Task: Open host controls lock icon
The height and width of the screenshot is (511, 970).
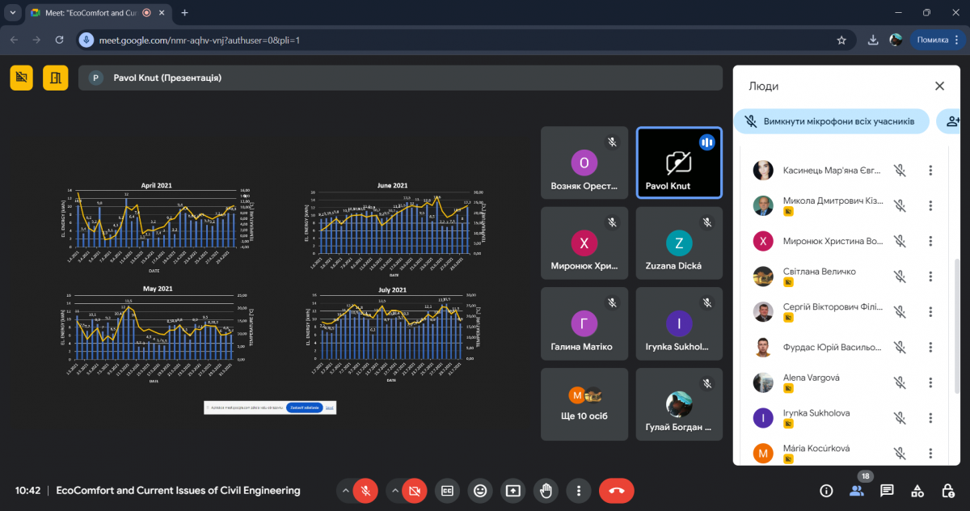Action: 947,490
